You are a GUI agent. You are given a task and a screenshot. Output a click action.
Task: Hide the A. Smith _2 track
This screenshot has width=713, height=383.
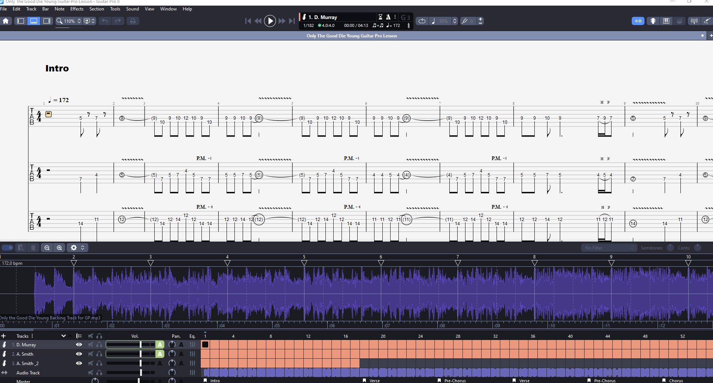click(79, 363)
